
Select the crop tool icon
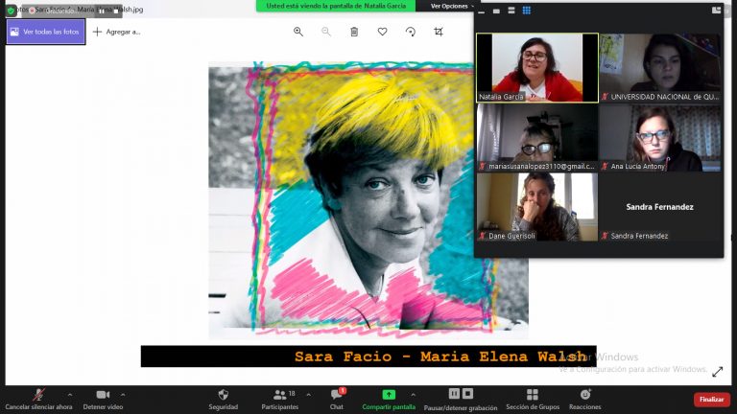439,32
